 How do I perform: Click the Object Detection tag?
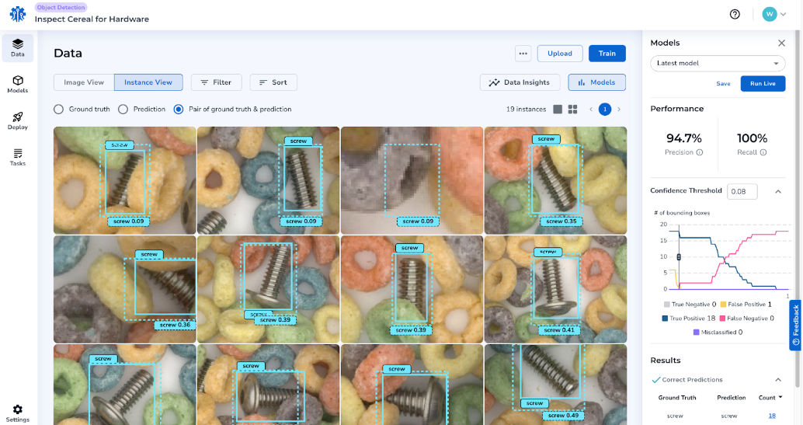(x=61, y=7)
